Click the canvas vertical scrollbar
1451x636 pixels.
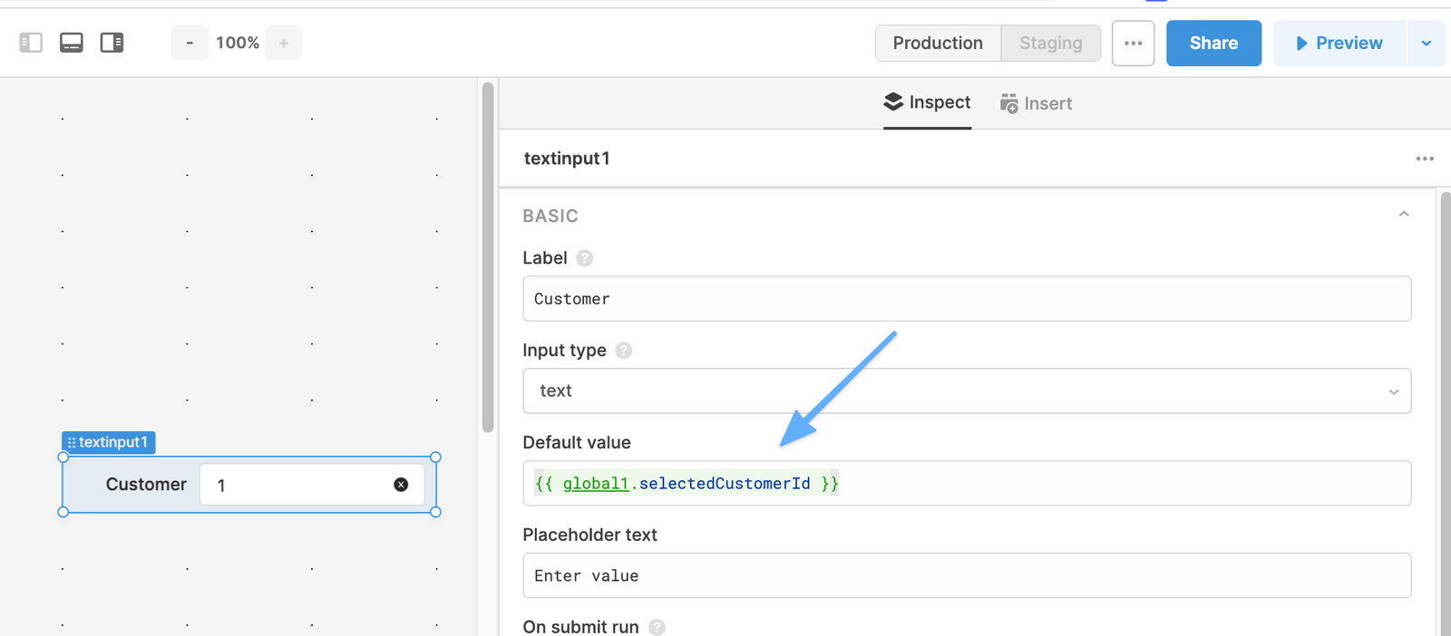(x=488, y=257)
